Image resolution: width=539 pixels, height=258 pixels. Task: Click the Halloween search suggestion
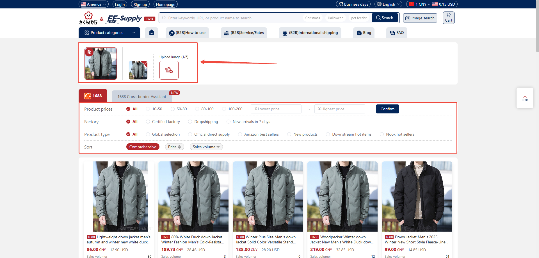click(335, 18)
